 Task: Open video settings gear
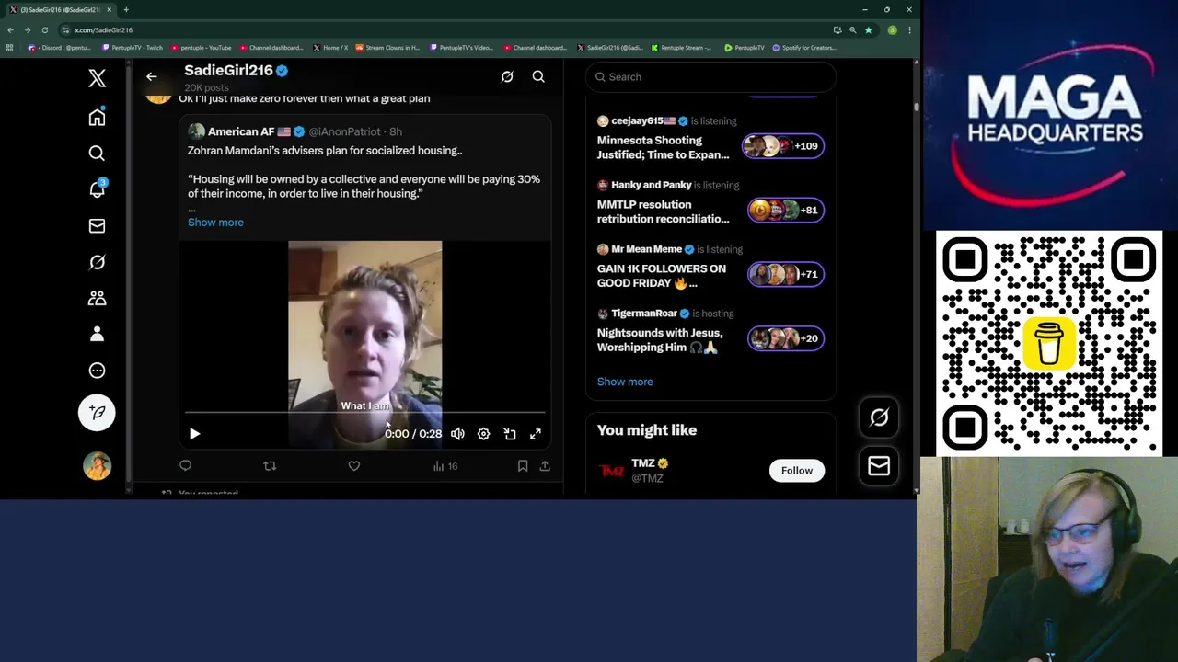click(x=483, y=434)
